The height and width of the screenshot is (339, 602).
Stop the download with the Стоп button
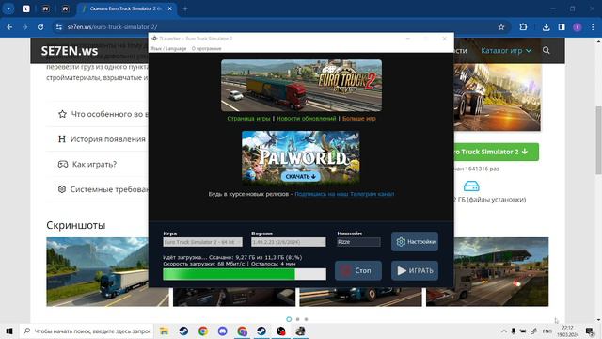click(x=358, y=270)
